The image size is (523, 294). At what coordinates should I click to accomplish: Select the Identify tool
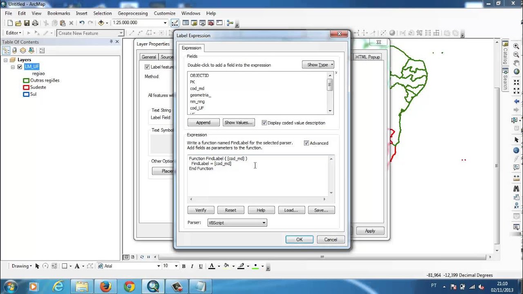coord(516,151)
